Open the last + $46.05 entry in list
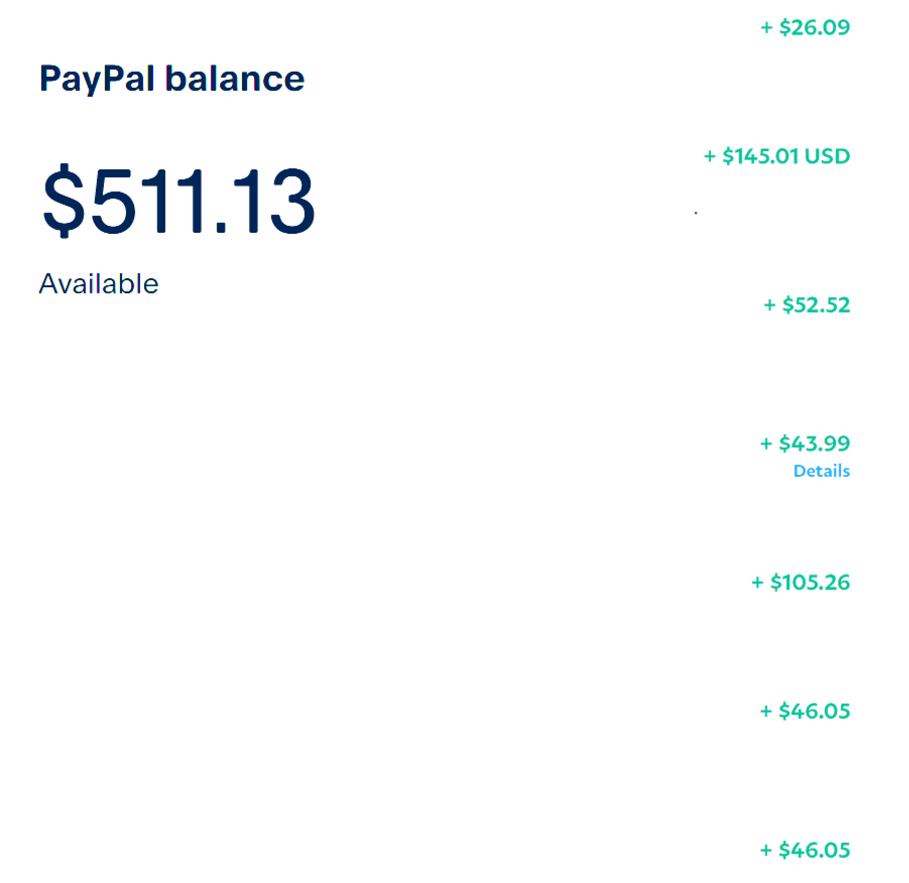Image resolution: width=909 pixels, height=883 pixels. click(x=805, y=850)
